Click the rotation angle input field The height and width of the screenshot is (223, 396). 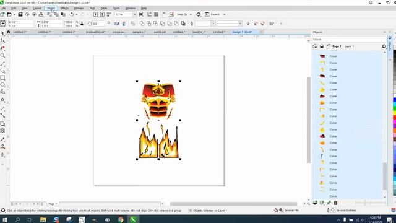coord(99,24)
